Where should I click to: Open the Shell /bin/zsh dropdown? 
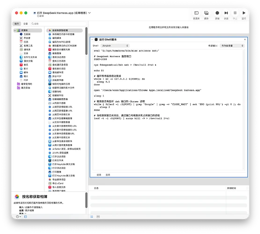115,45
